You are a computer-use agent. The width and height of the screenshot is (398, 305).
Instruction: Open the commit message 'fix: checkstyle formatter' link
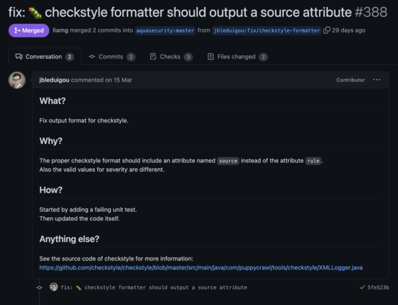click(154, 287)
